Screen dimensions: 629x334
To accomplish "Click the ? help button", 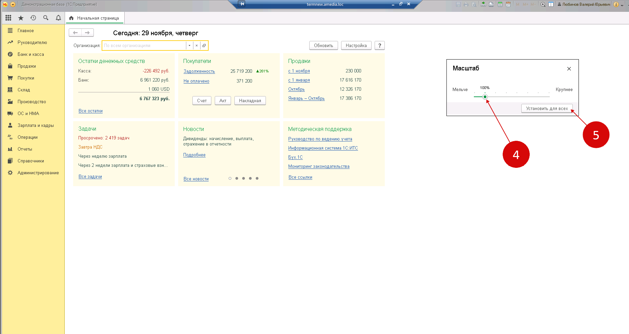I will click(x=380, y=45).
